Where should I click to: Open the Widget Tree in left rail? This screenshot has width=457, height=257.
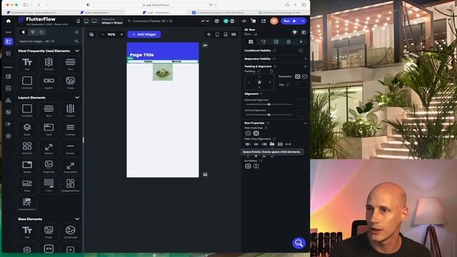(x=8, y=54)
